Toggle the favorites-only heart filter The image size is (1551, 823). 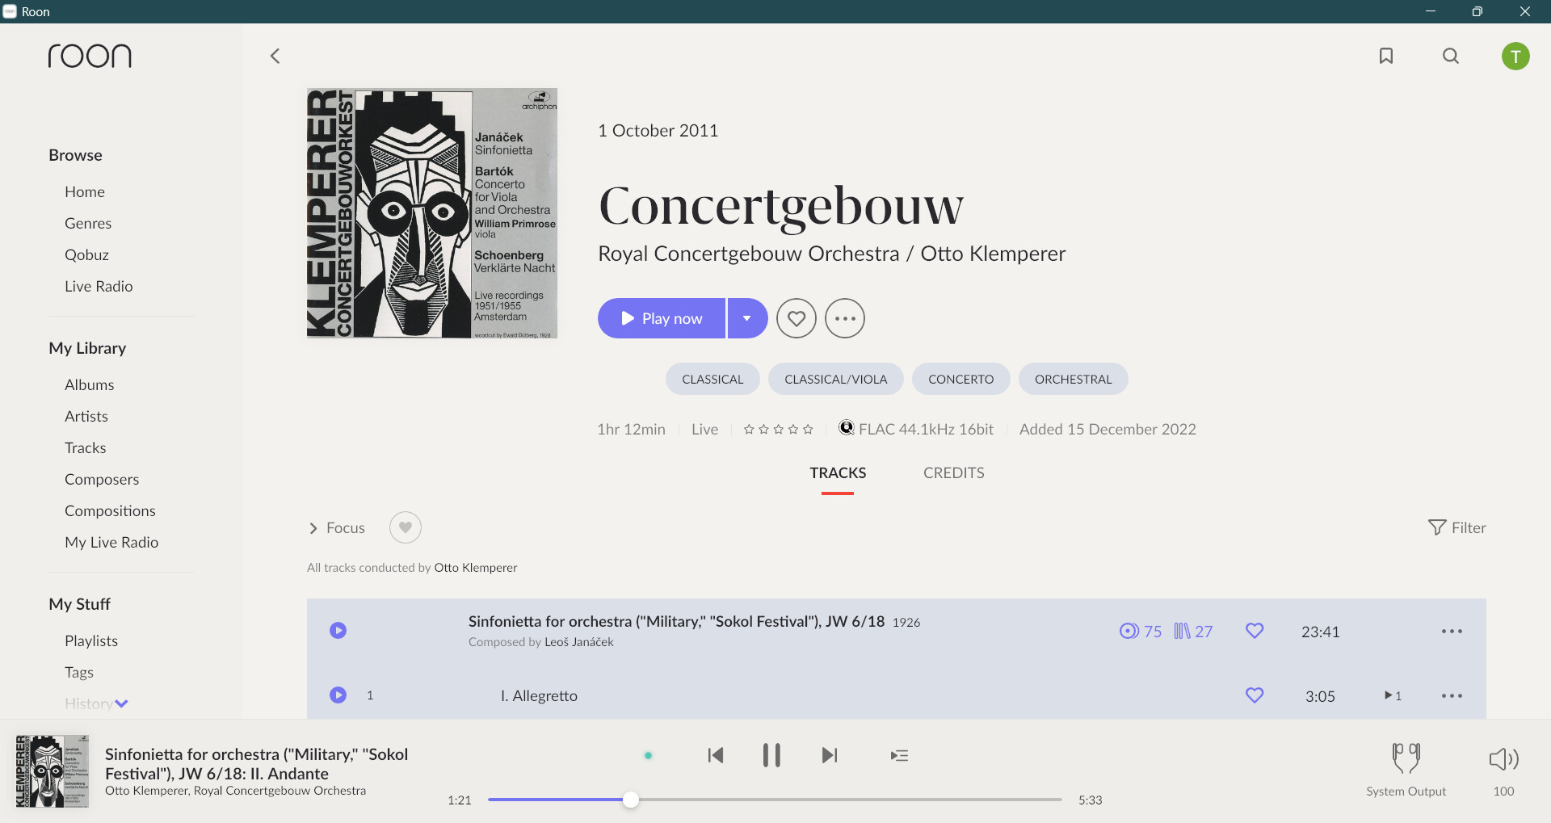(x=406, y=527)
